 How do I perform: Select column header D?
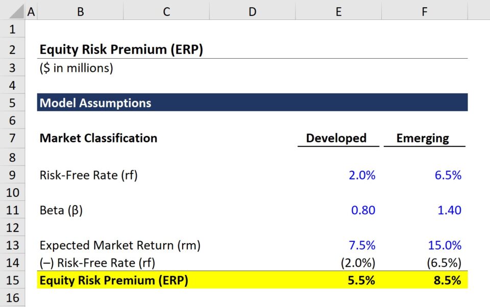(x=252, y=10)
